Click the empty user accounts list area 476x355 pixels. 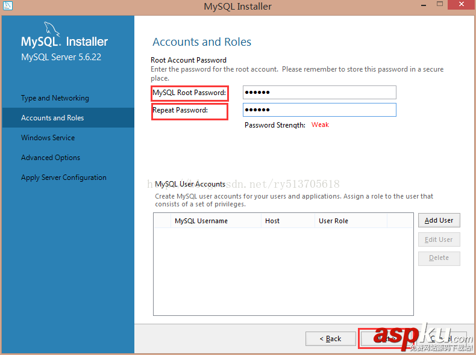click(283, 271)
